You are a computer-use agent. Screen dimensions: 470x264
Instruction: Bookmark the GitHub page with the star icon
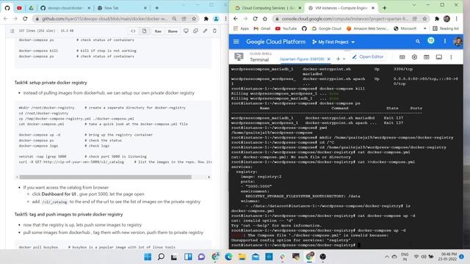click(x=194, y=18)
